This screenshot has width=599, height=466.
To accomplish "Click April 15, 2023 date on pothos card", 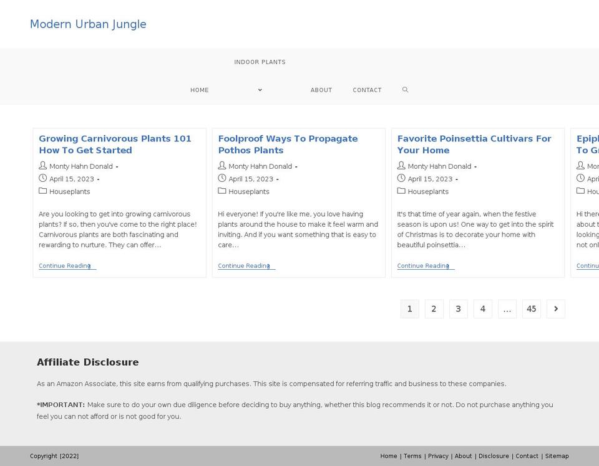I will pos(251,179).
